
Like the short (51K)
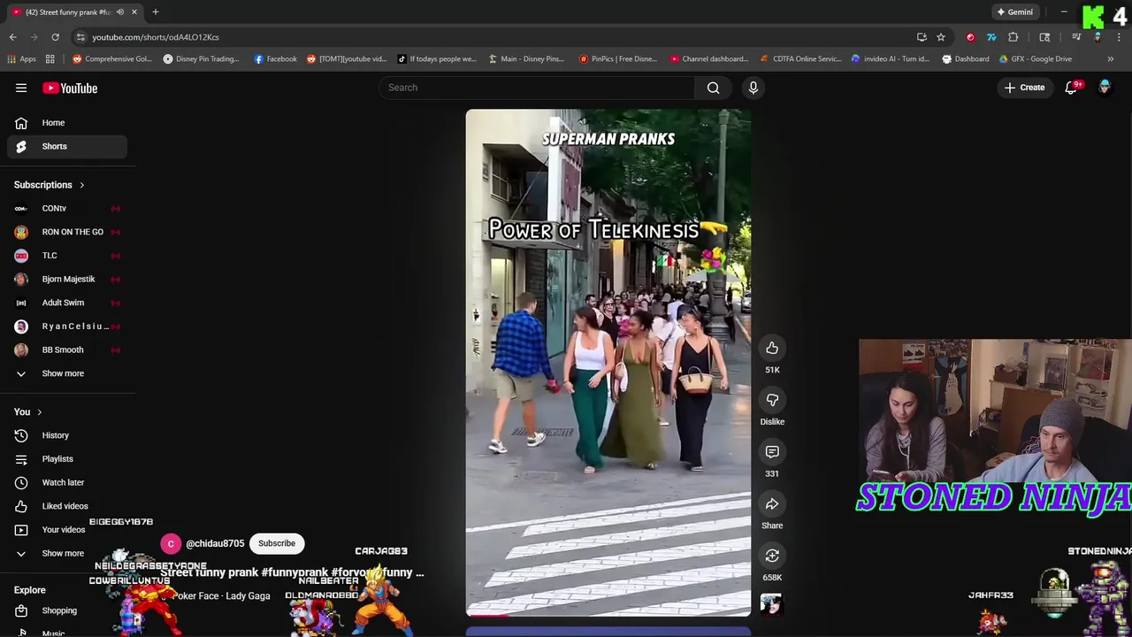[x=772, y=348]
